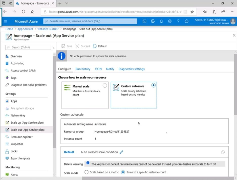Switch to the Run history tab
Screen dimensions: 237x180
(83, 69)
